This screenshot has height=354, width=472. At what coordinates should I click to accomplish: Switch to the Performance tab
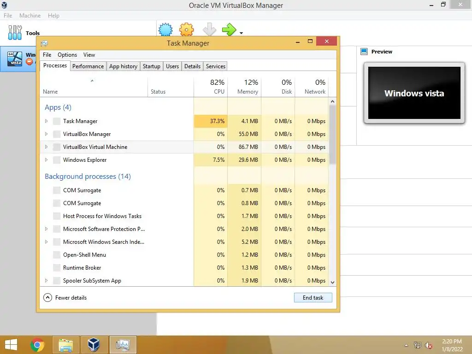tap(88, 66)
